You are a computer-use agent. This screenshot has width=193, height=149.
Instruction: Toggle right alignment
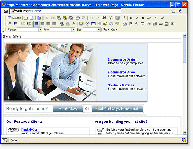(x=48, y=24)
